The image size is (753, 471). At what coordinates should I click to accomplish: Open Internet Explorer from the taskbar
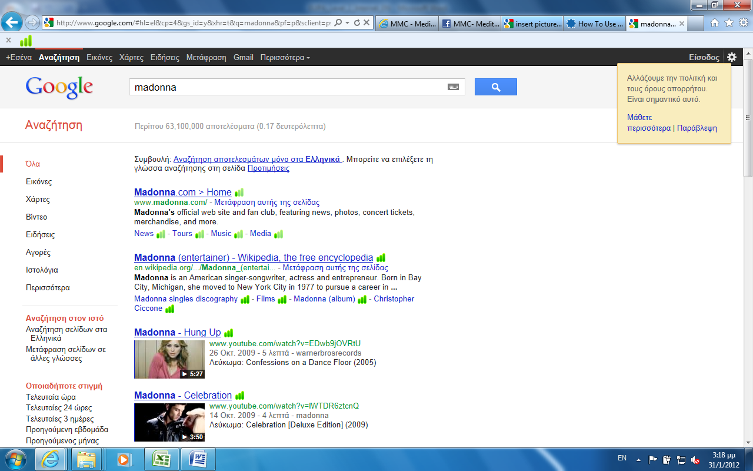coord(51,459)
